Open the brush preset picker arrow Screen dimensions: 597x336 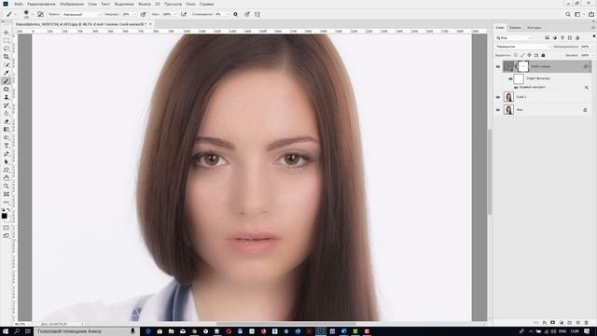tap(33, 14)
